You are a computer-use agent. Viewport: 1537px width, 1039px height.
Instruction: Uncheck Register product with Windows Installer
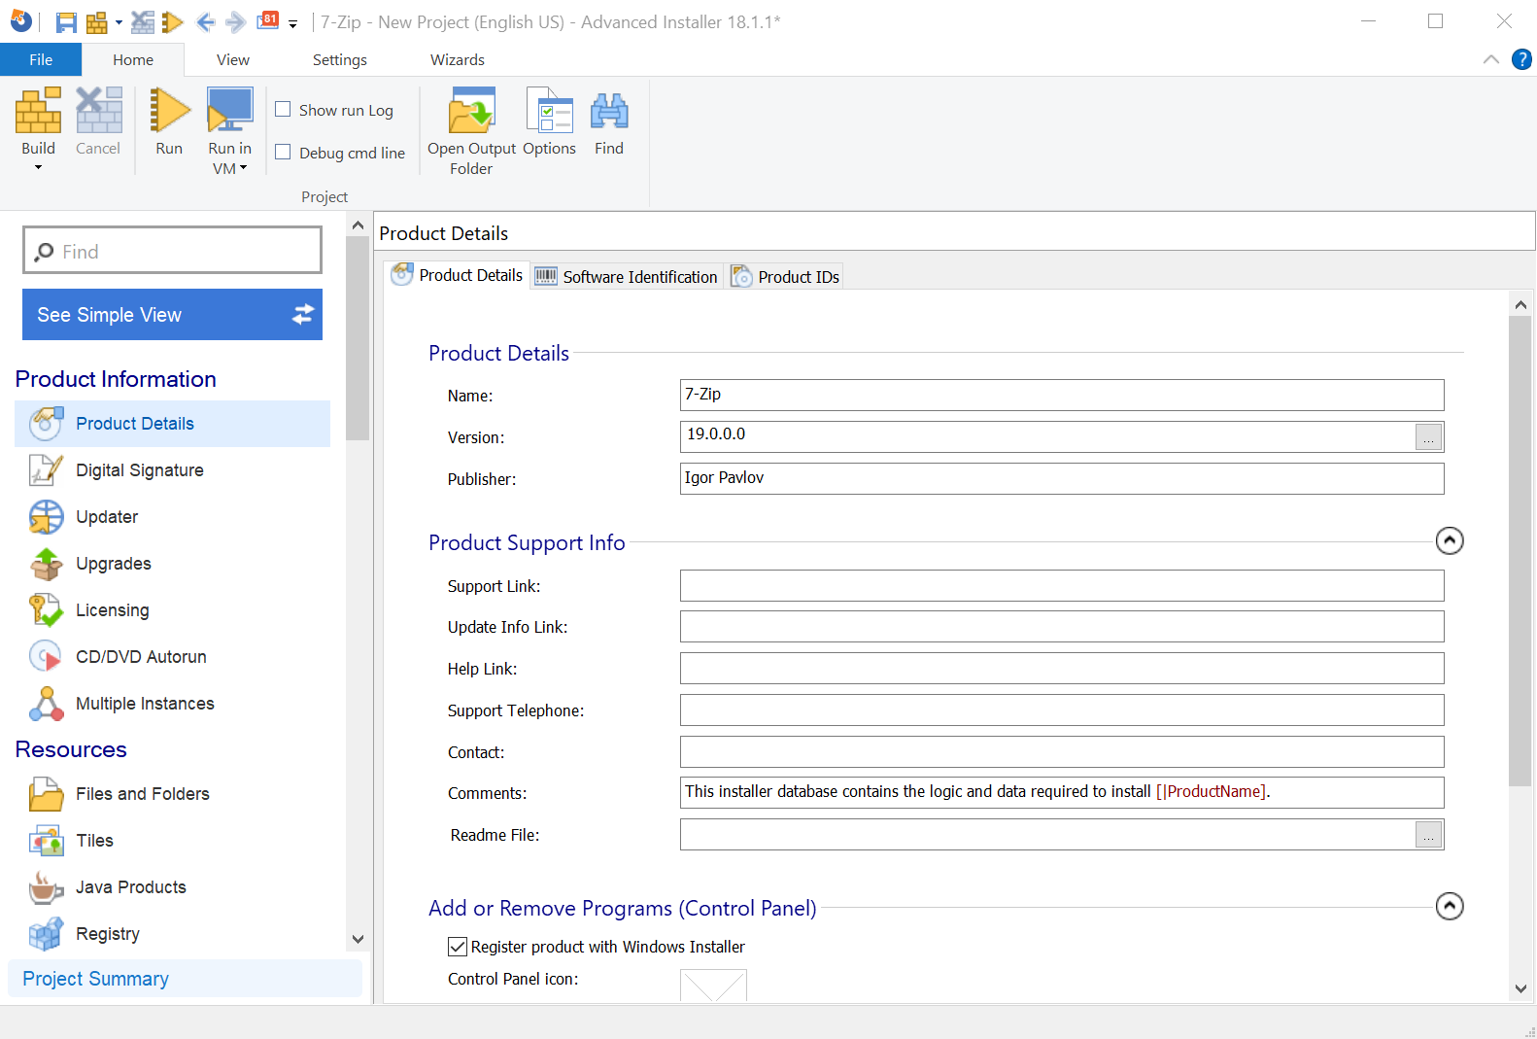(x=458, y=947)
